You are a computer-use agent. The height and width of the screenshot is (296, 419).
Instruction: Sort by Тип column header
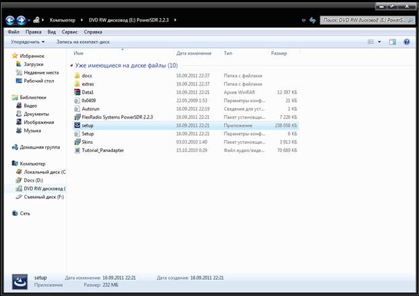coord(228,53)
